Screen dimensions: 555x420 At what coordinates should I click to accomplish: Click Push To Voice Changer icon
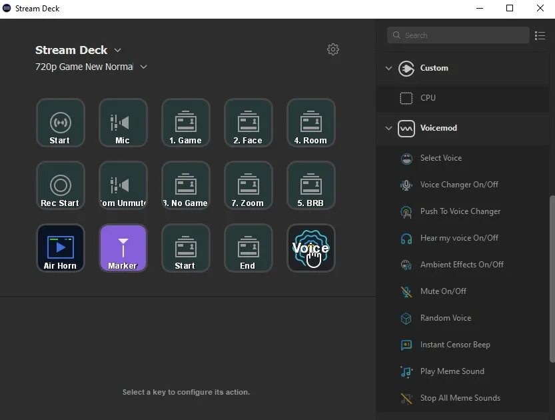point(406,212)
